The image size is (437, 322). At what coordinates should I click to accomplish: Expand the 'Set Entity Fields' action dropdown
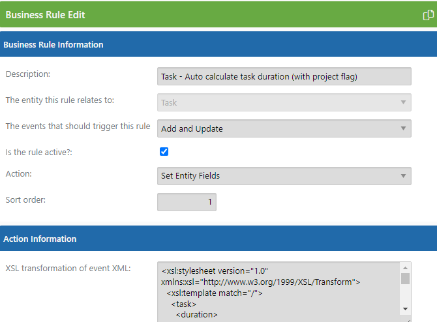284,176
